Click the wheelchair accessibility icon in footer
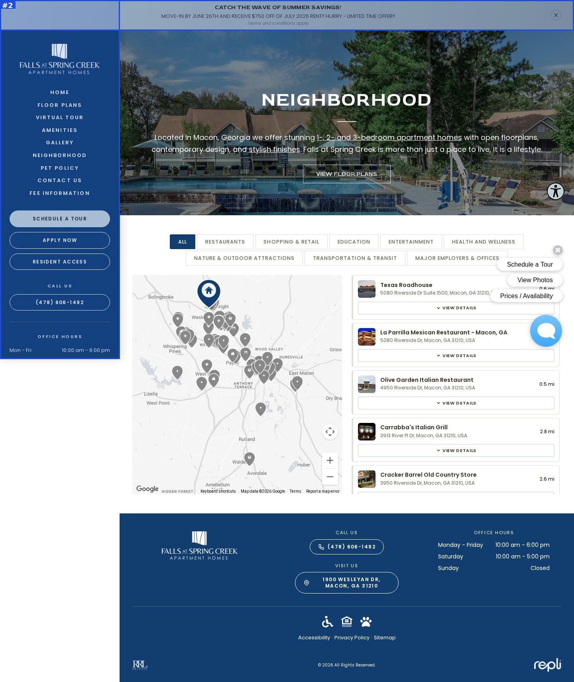 [x=327, y=622]
